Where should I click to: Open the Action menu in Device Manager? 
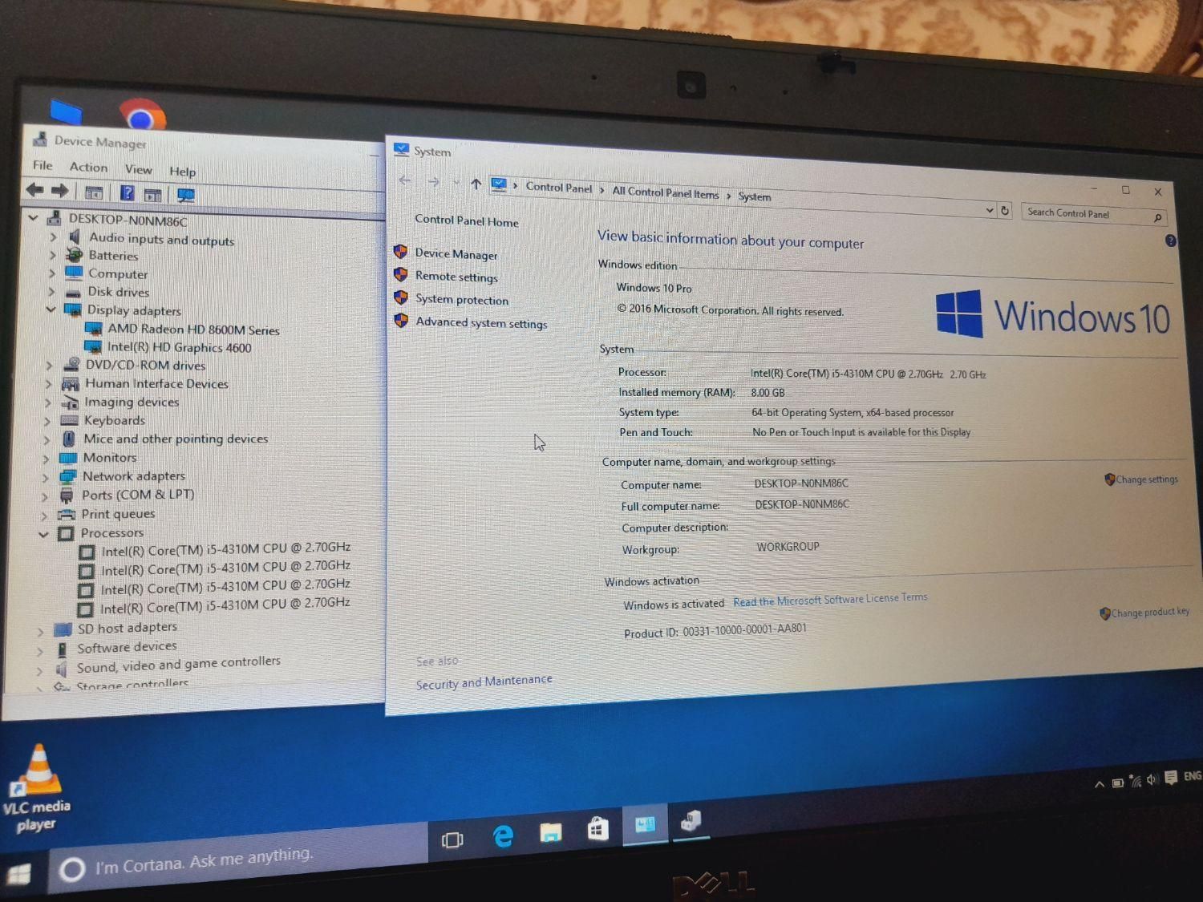coord(88,167)
